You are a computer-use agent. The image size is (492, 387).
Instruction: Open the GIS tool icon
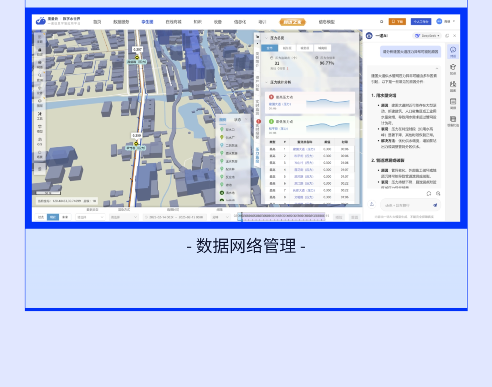(40, 140)
